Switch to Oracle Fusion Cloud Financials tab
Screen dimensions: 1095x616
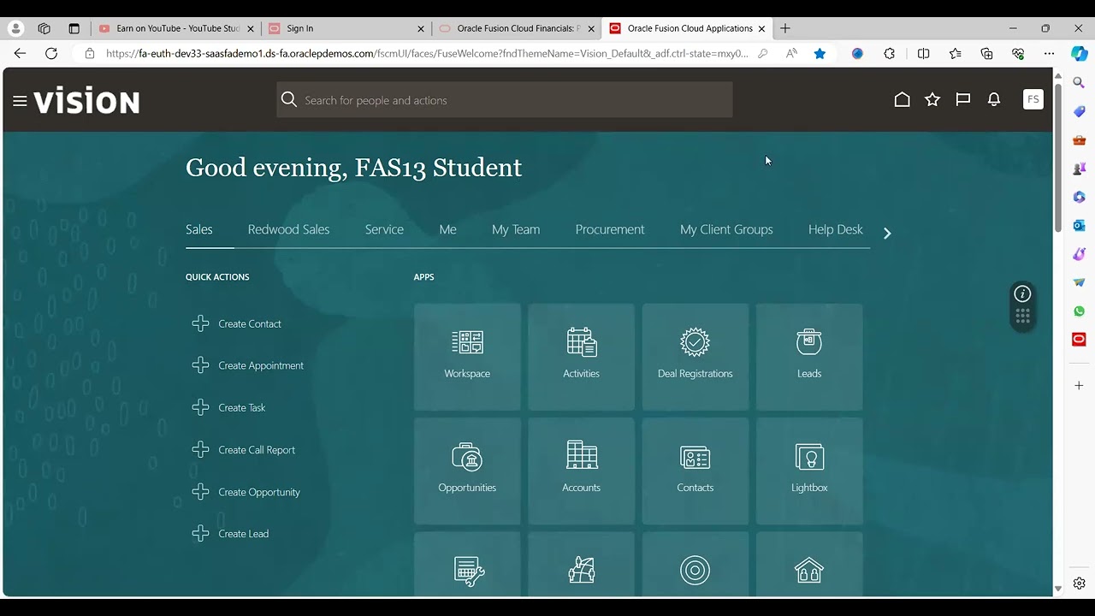(x=517, y=28)
